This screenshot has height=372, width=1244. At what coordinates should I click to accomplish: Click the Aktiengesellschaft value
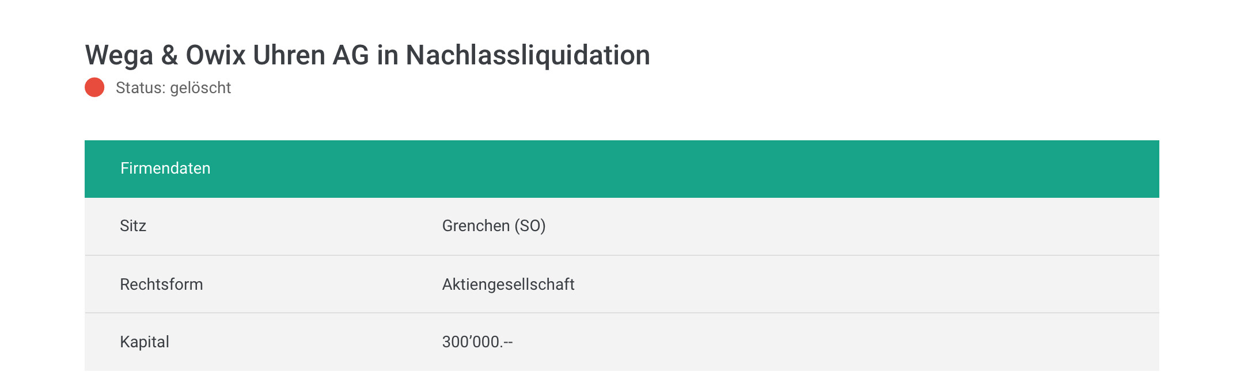pos(508,285)
